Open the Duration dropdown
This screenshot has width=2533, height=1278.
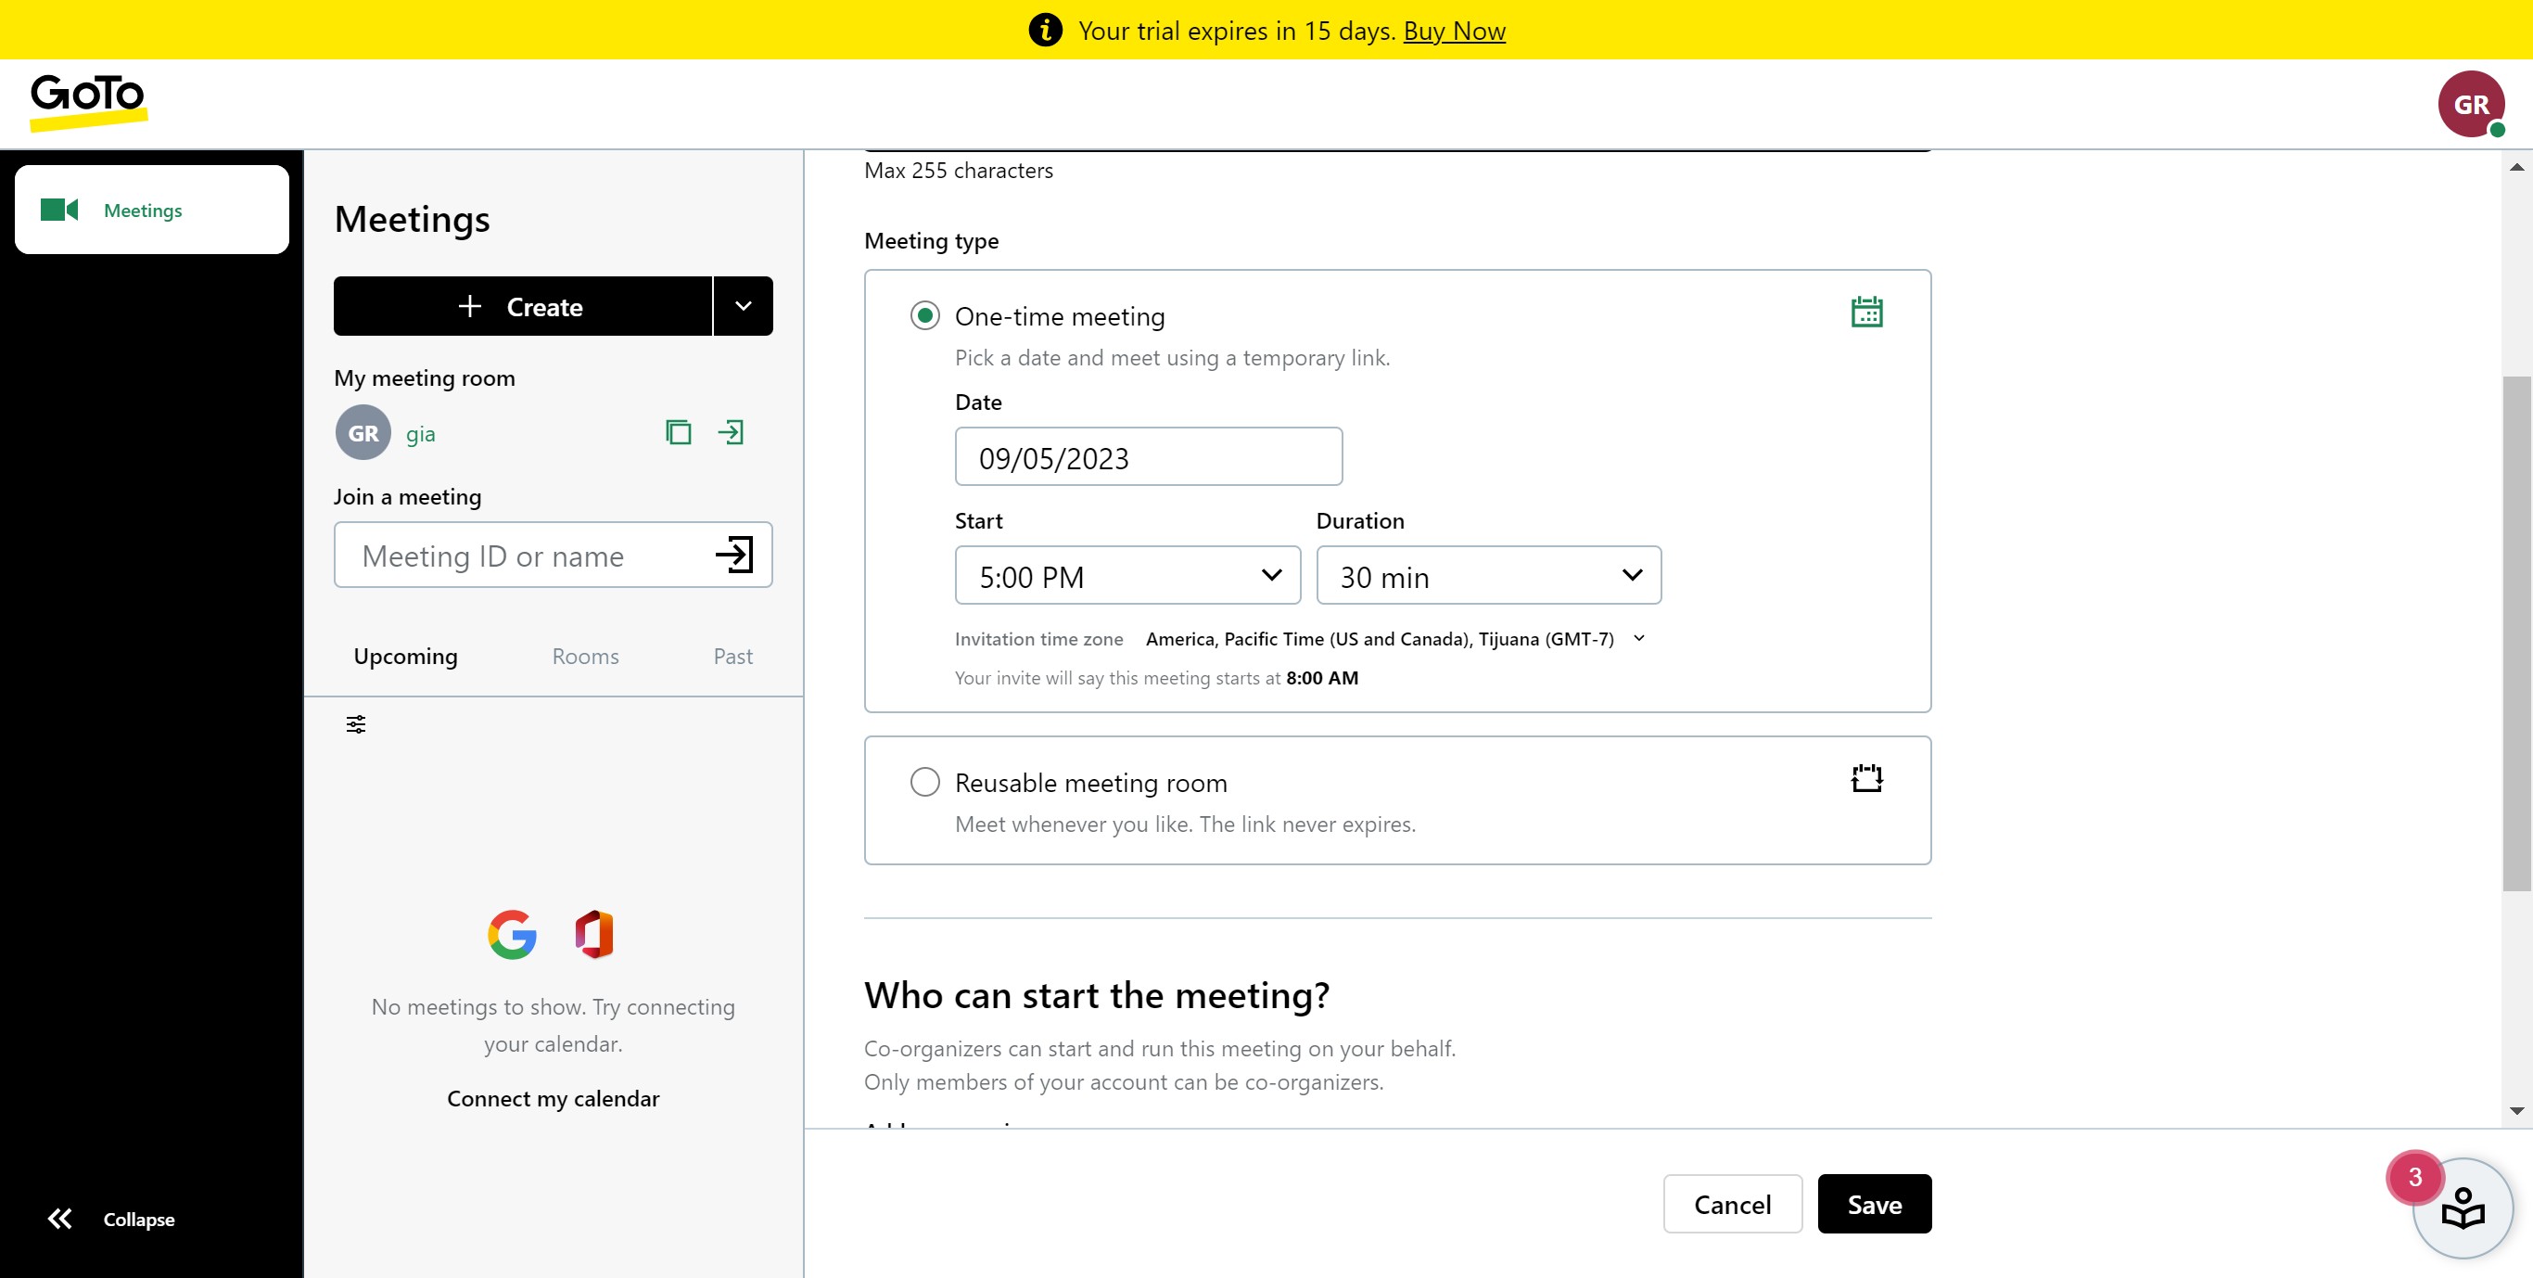[x=1488, y=577]
